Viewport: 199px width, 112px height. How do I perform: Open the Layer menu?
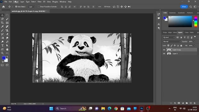22,2
